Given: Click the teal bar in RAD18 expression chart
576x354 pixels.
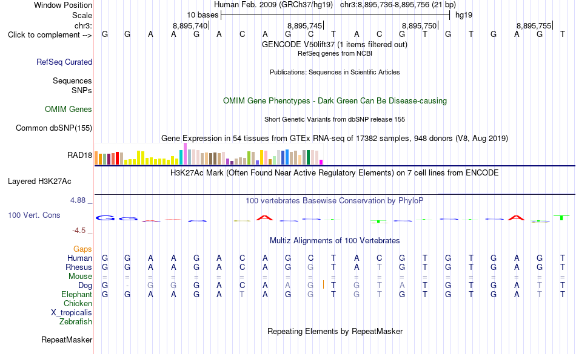Looking at the screenshot, I should (x=181, y=157).
